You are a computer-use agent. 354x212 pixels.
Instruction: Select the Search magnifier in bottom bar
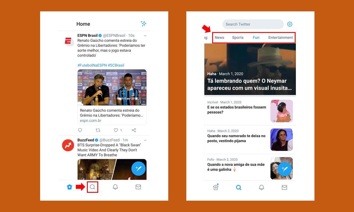click(92, 187)
